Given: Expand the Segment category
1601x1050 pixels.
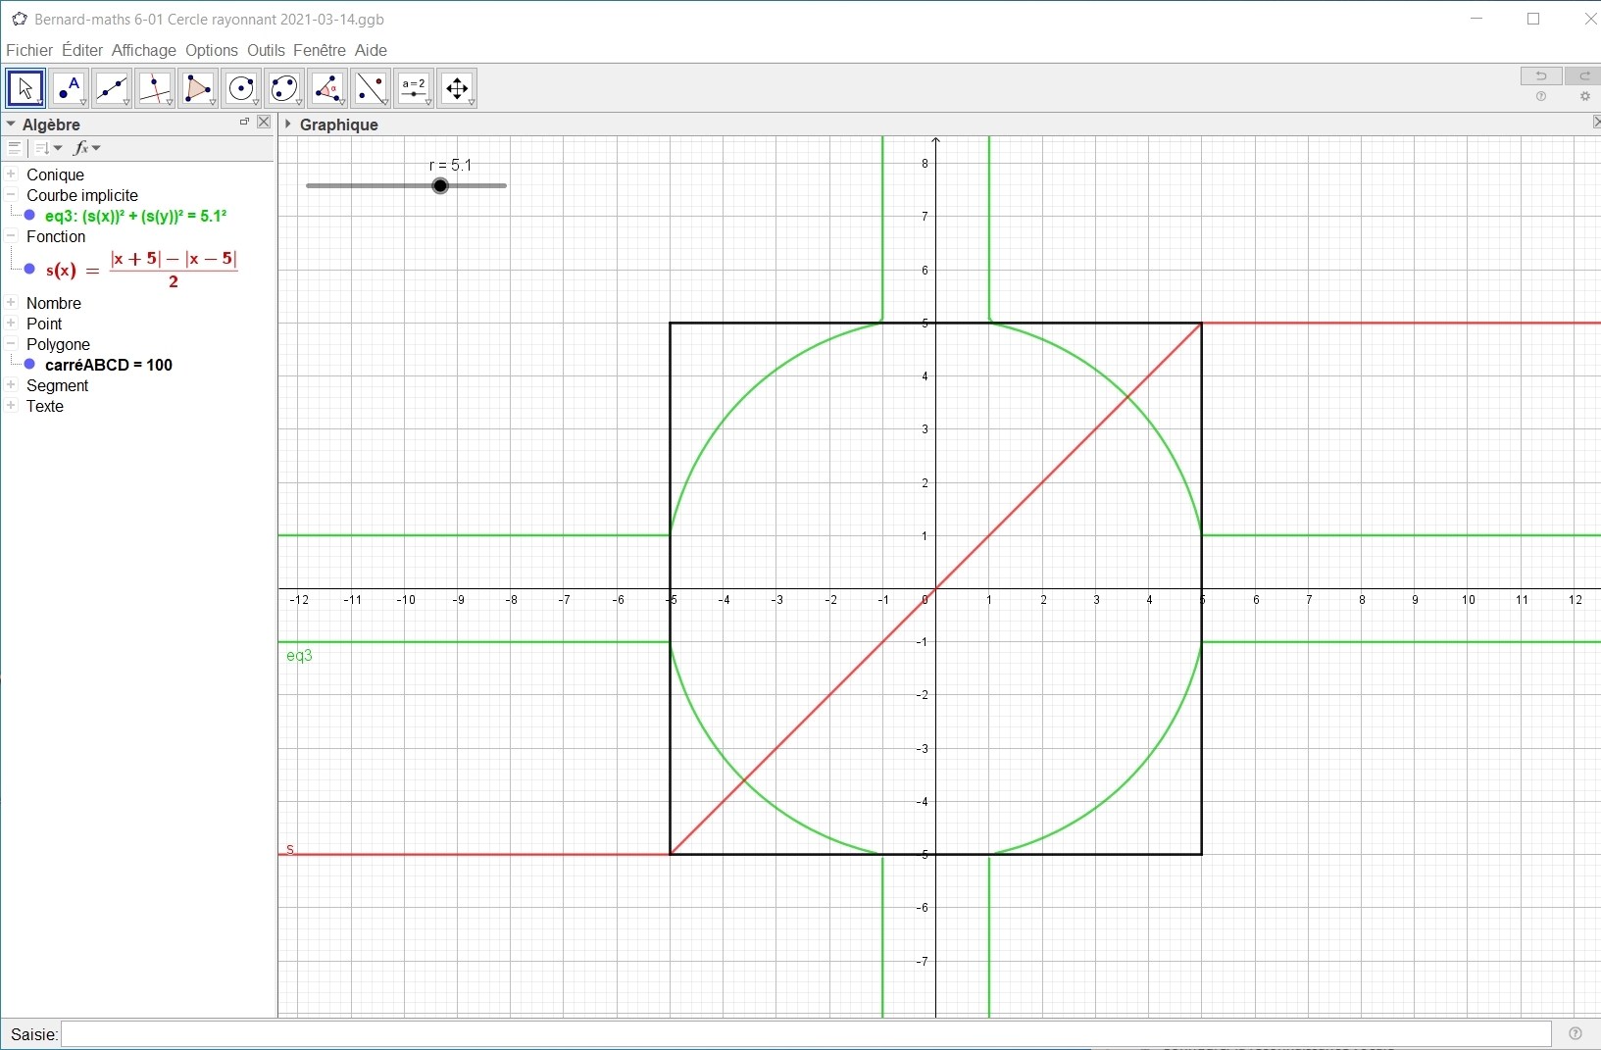Looking at the screenshot, I should pyautogui.click(x=12, y=384).
